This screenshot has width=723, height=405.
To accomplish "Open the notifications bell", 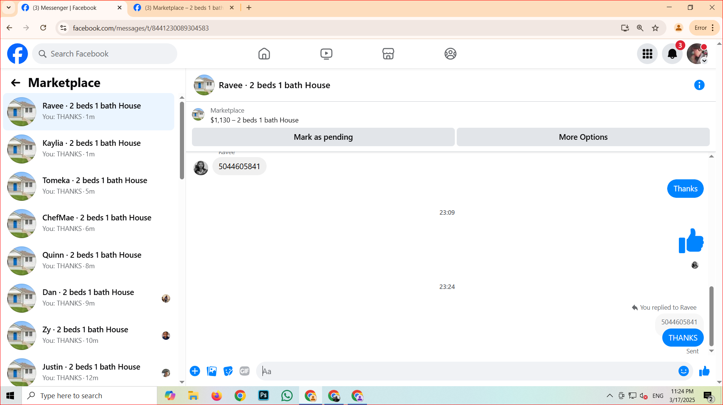I will pos(672,54).
